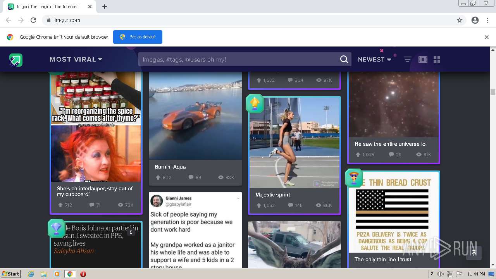Upvote arrow showing 1,502 points
This screenshot has height=279, width=496.
click(258, 80)
